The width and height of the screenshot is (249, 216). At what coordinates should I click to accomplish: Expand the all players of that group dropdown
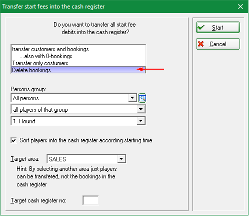[x=141, y=109]
